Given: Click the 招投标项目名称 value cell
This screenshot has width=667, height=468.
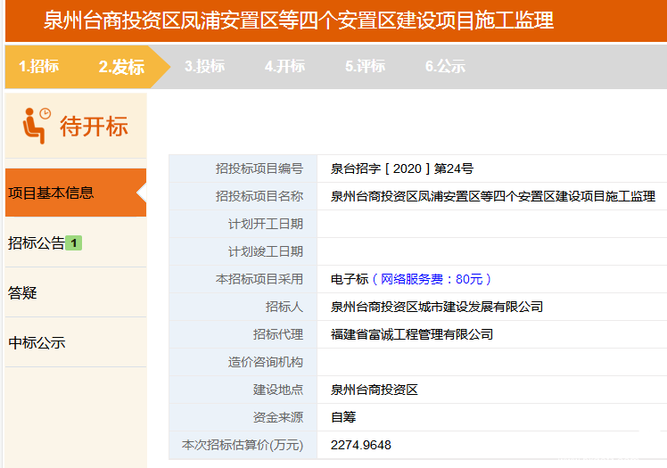Looking at the screenshot, I should tap(492, 196).
